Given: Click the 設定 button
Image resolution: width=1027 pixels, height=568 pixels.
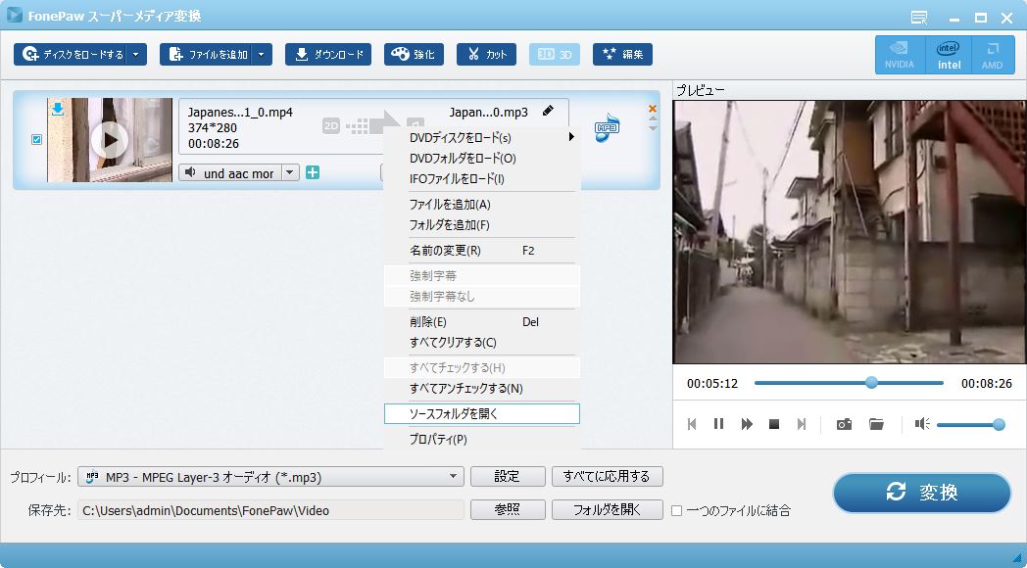Looking at the screenshot, I should [x=508, y=476].
